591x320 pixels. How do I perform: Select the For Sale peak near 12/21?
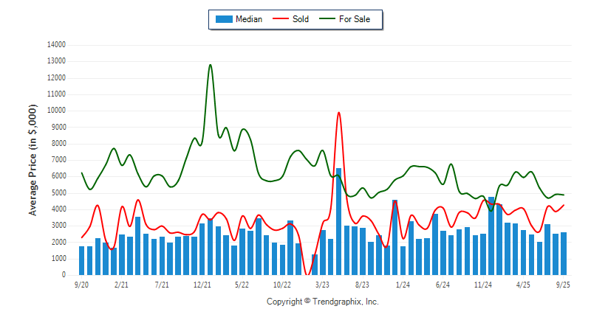(x=211, y=65)
